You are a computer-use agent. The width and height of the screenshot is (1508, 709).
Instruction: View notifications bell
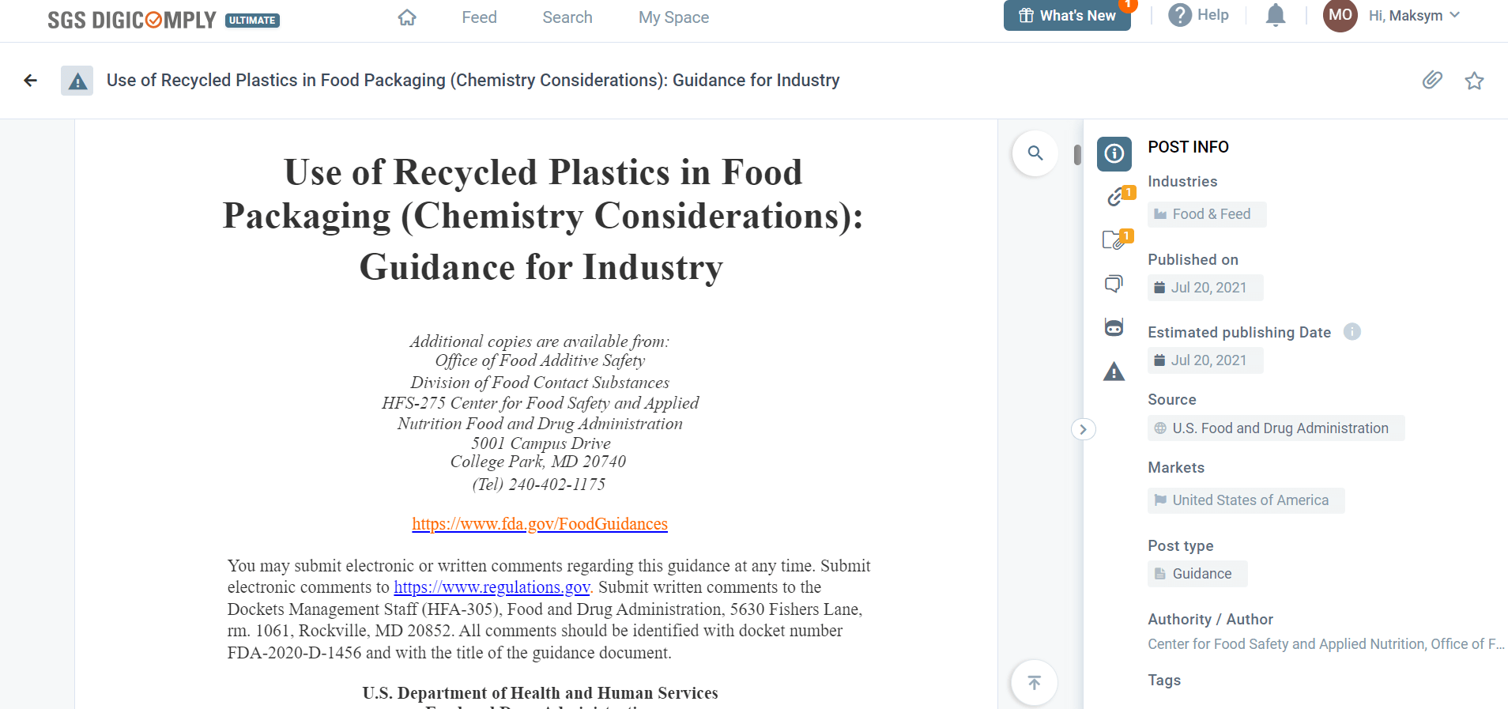[1275, 16]
